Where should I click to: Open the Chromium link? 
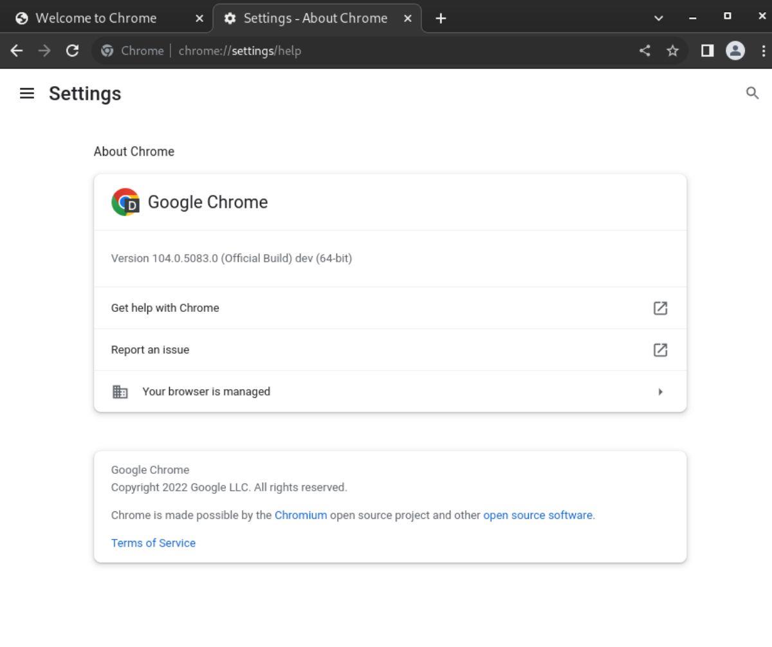pyautogui.click(x=300, y=515)
